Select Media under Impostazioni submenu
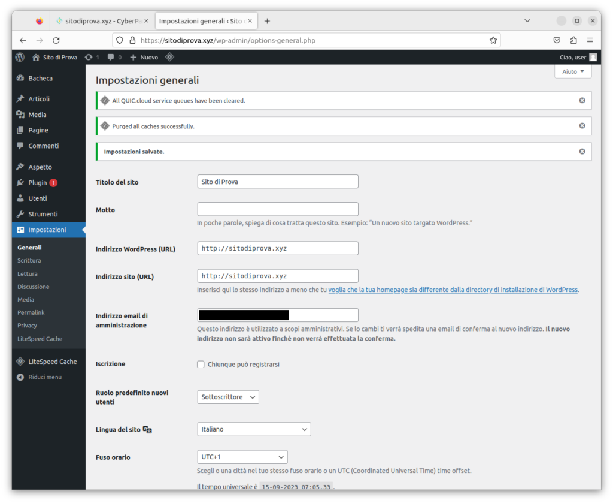This screenshot has height=503, width=613. point(26,299)
